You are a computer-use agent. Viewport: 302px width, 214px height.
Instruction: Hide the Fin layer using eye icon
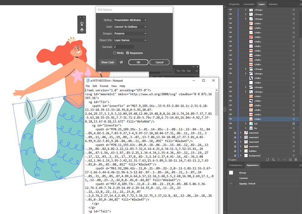tap(231, 128)
